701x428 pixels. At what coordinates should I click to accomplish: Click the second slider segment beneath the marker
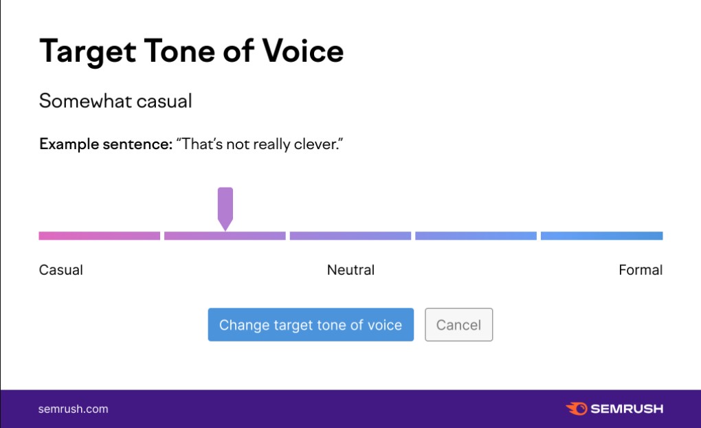click(x=225, y=236)
